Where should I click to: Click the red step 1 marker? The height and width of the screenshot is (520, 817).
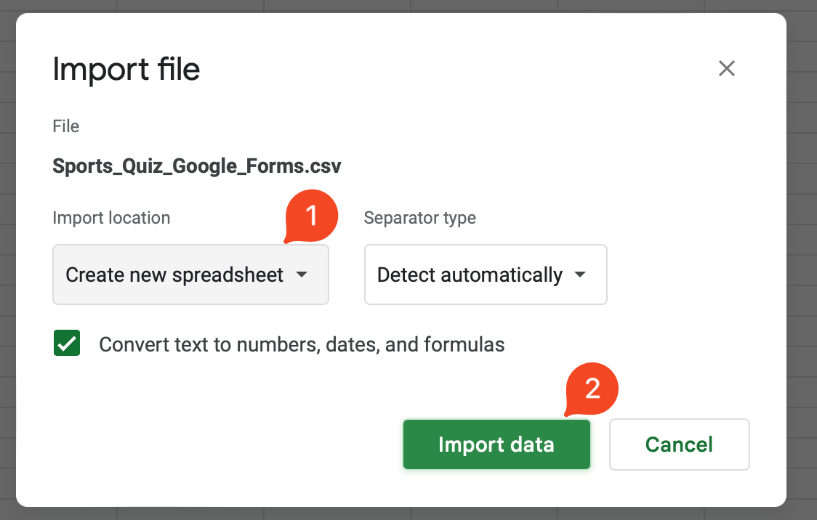pos(312,216)
